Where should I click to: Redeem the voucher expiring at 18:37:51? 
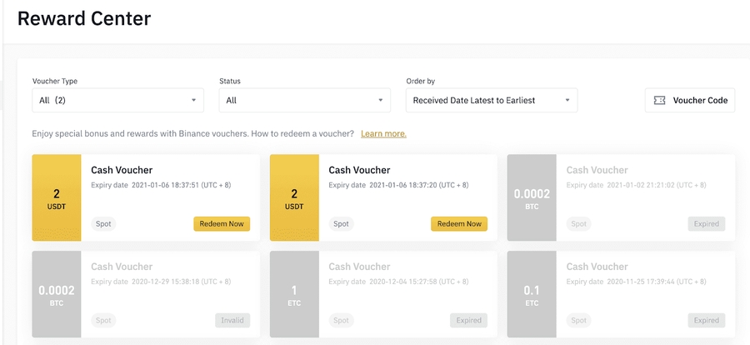click(x=222, y=223)
